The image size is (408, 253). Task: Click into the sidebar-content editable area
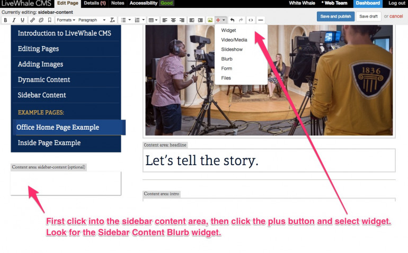pyautogui.click(x=66, y=183)
